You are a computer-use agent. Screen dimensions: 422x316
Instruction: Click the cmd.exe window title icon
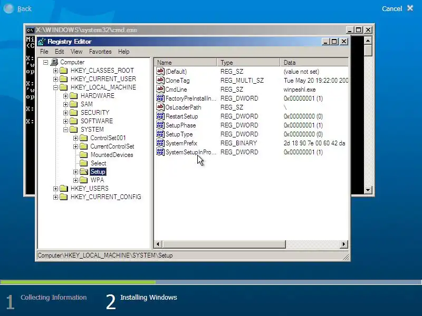click(30, 30)
